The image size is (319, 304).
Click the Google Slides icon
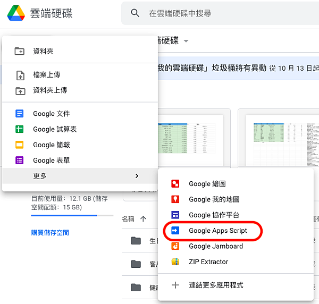tap(20, 145)
